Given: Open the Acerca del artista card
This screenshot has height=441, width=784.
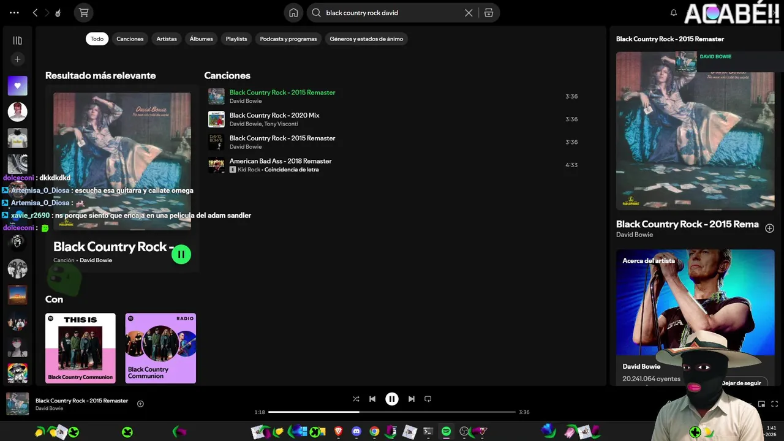Looking at the screenshot, I should coord(695,317).
